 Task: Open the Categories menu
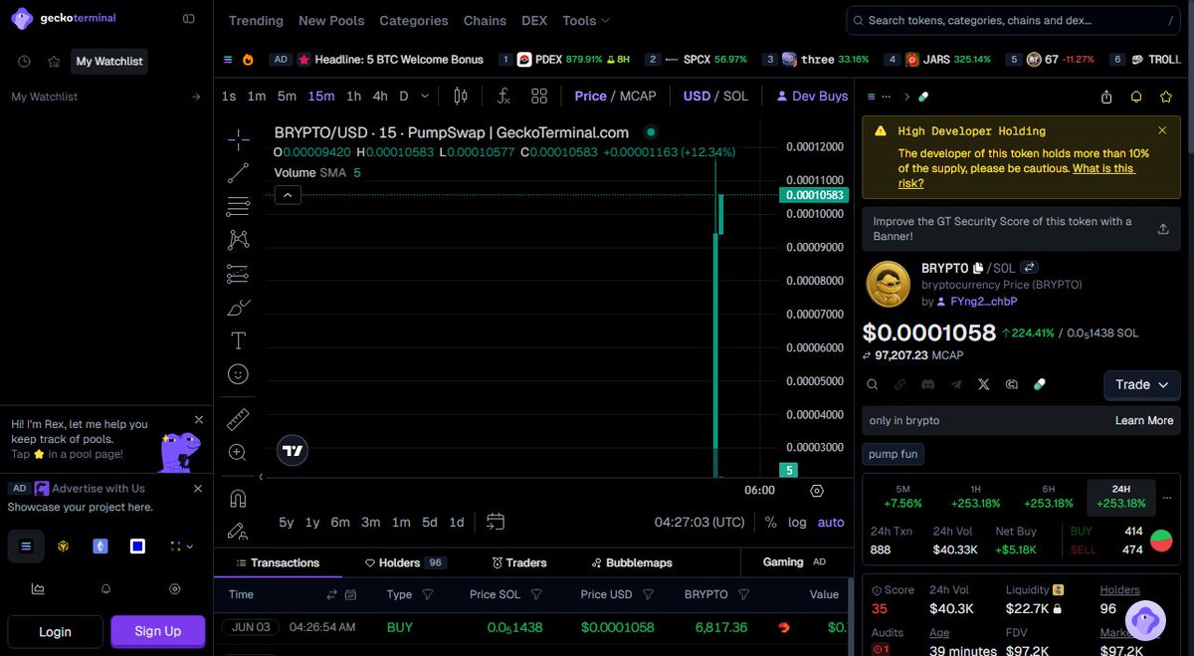pos(414,20)
